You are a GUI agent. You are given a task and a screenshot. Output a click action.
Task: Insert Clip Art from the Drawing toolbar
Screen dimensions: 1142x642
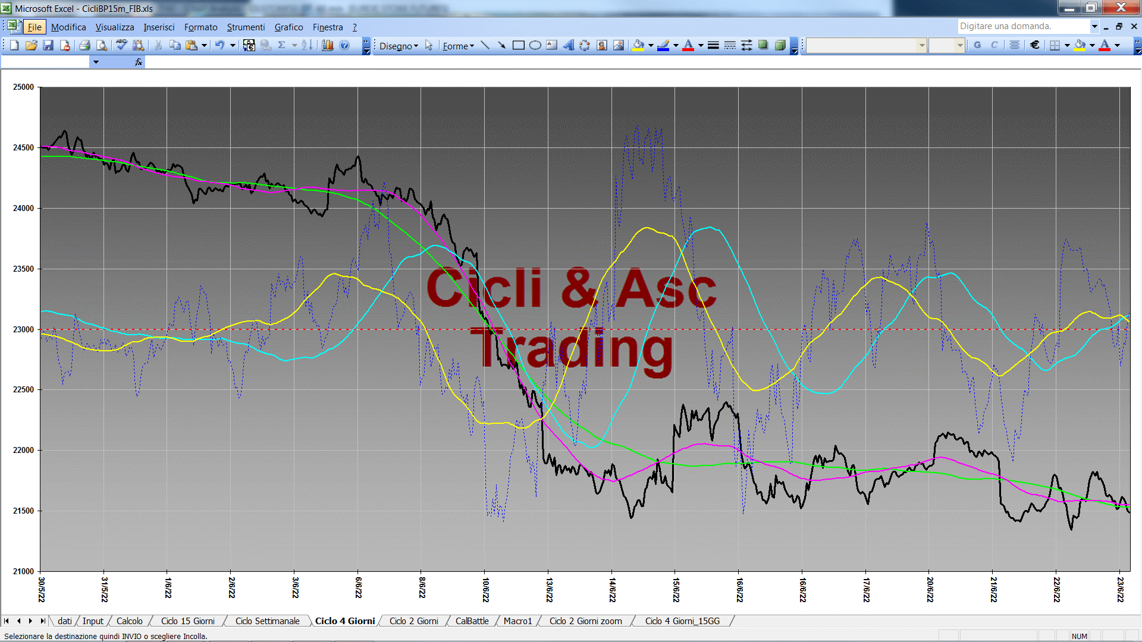601,45
